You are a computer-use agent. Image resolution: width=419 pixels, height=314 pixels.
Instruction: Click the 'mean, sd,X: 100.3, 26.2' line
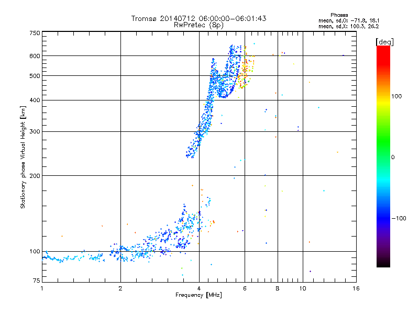349,26
